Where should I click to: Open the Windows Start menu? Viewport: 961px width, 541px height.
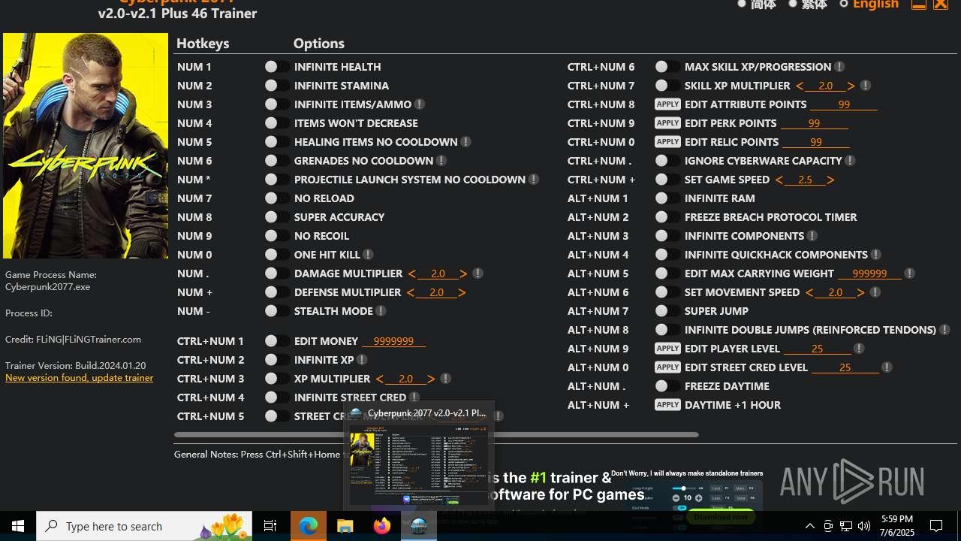18,526
